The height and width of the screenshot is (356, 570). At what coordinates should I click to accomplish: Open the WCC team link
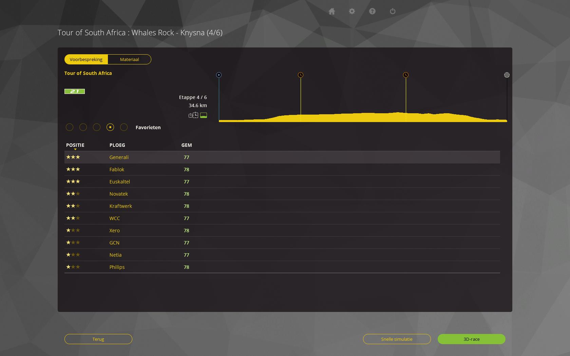point(115,218)
